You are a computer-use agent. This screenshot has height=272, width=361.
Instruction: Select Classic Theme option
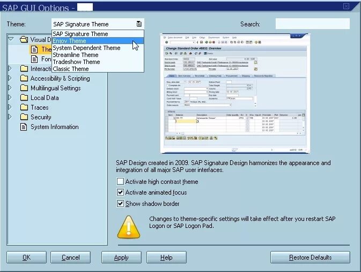pos(98,69)
